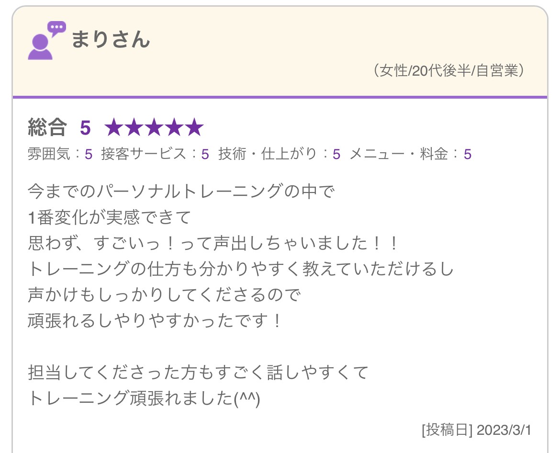This screenshot has height=453, width=560.
Task: Click the 雰囲気 rating score
Action: point(89,154)
